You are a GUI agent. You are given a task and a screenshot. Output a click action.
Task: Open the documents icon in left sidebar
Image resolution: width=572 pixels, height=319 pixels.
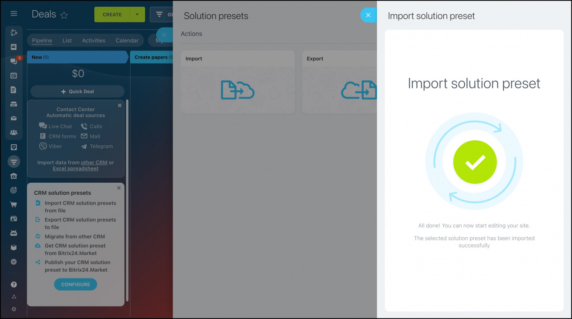click(x=14, y=90)
